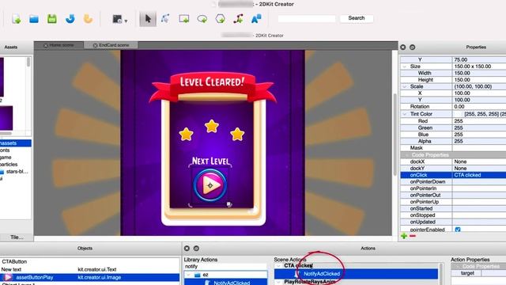This screenshot has height=285, width=506.
Task: Select the onClick property value CTA clicked
Action: [x=479, y=175]
